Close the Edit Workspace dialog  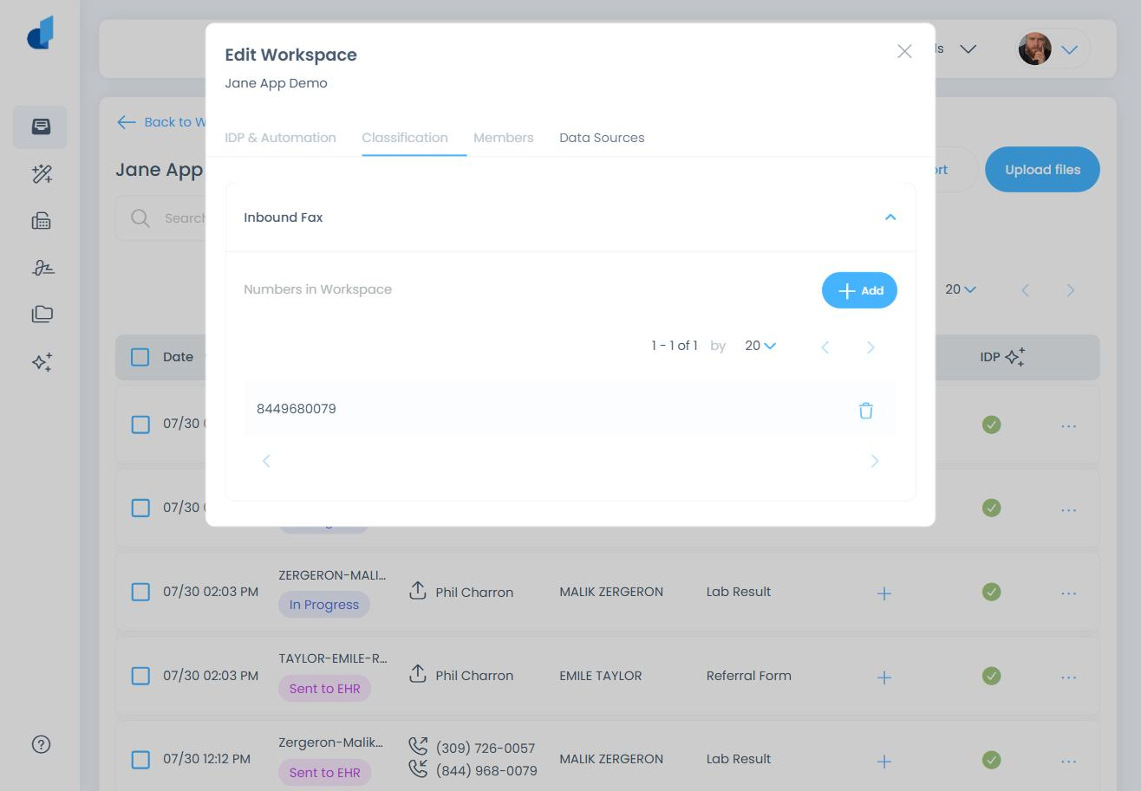(904, 51)
